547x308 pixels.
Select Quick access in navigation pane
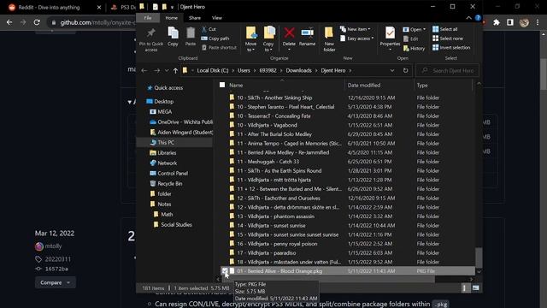[168, 87]
